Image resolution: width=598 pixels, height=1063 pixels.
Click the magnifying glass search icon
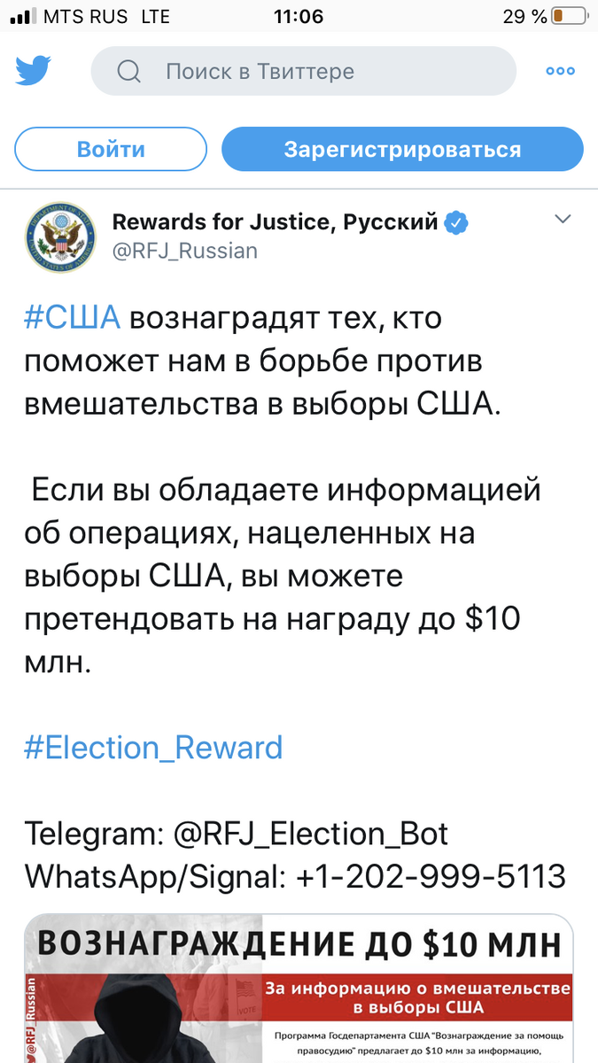coord(128,71)
